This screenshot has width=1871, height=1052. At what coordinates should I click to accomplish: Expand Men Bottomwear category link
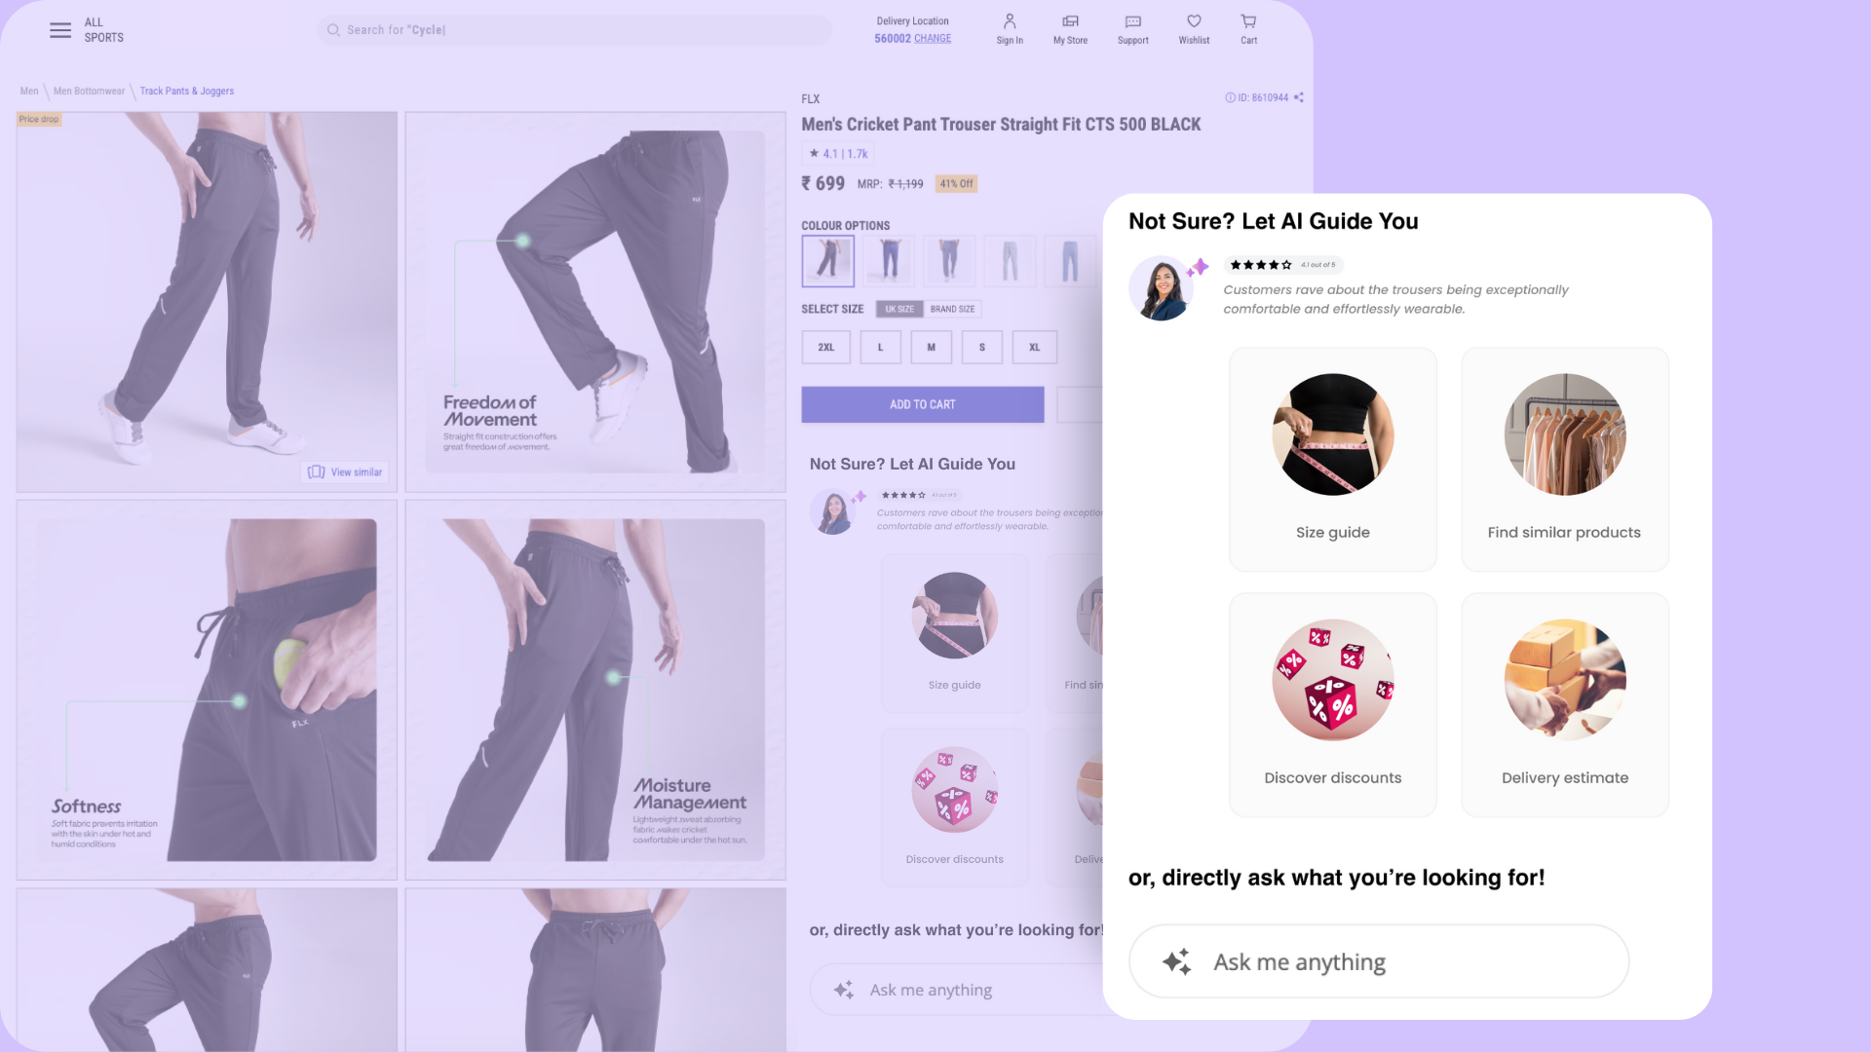tap(88, 90)
